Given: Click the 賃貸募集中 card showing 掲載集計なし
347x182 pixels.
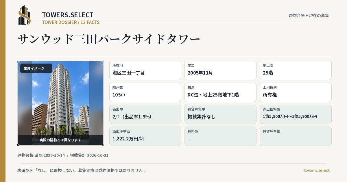Looking at the screenshot, I should click(x=220, y=114).
